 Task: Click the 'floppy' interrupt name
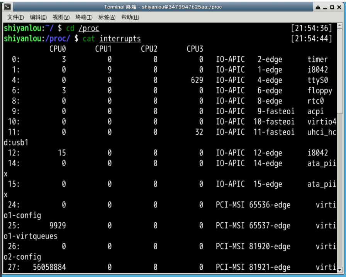[320, 90]
